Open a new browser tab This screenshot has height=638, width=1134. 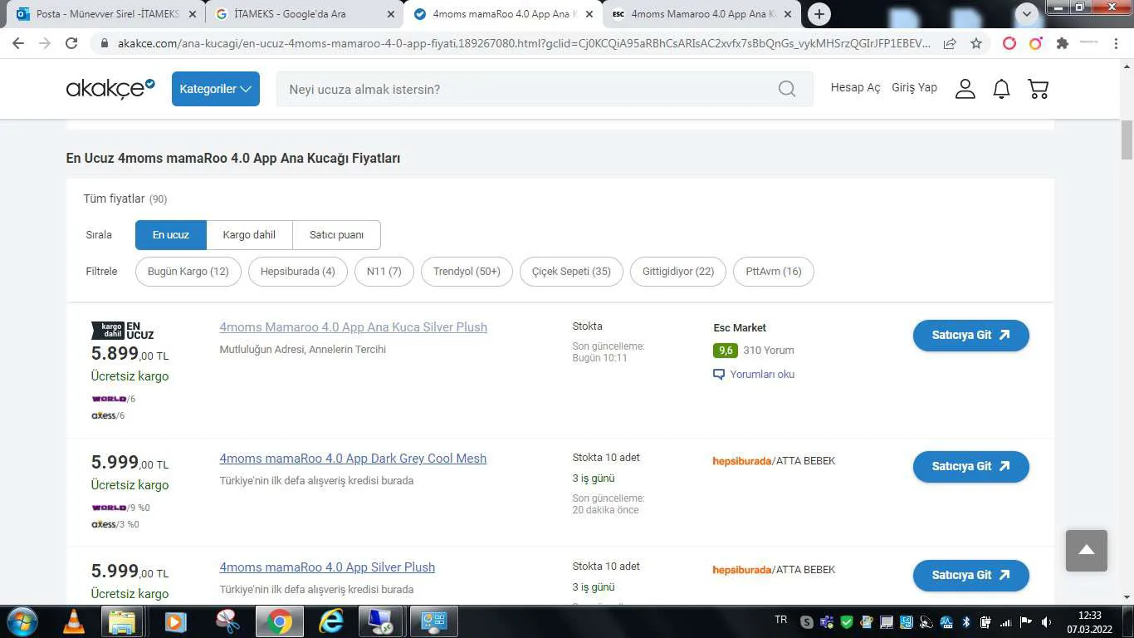pyautogui.click(x=819, y=14)
